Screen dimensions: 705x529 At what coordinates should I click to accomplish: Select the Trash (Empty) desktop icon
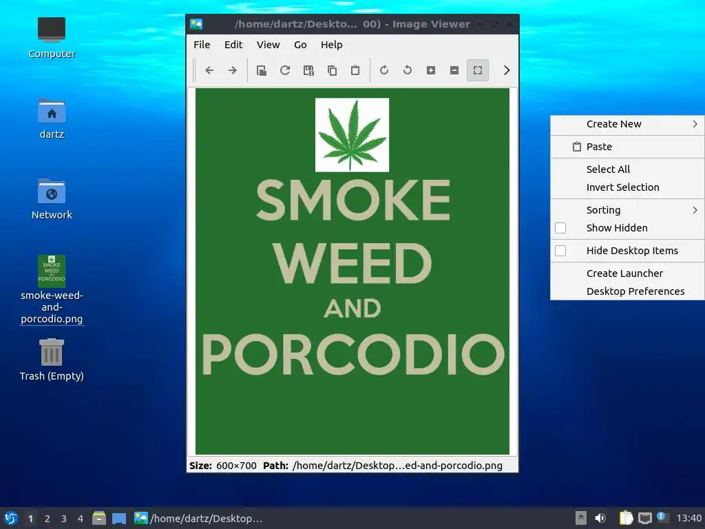click(52, 360)
